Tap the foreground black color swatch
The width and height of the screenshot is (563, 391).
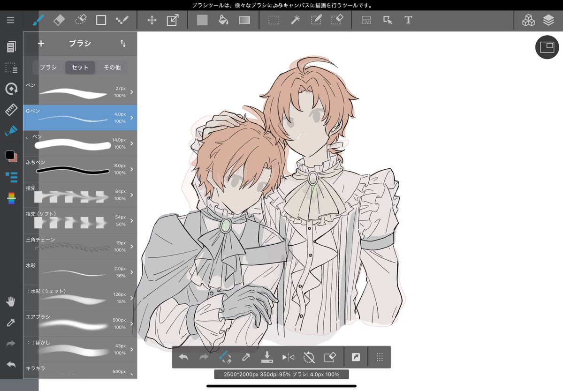pyautogui.click(x=9, y=154)
